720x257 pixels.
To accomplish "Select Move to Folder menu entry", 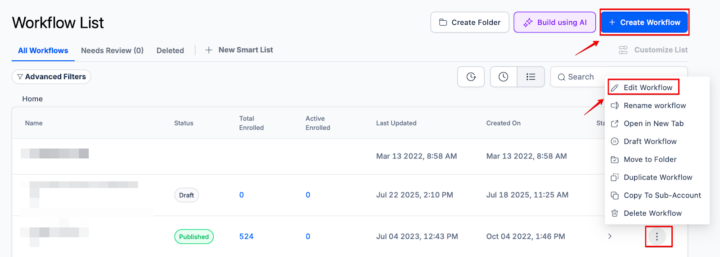I will pyautogui.click(x=650, y=159).
